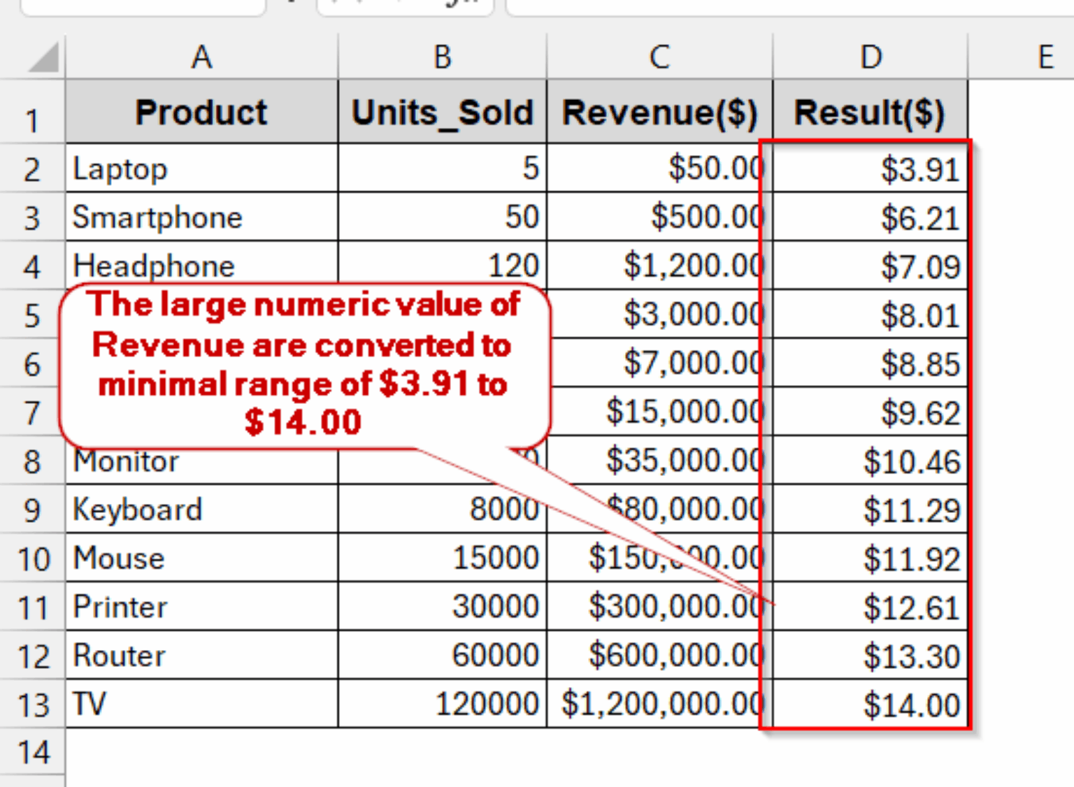Click the red callout annotation shape

pos(306,363)
